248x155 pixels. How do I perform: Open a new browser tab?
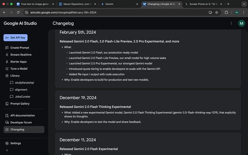238,4
